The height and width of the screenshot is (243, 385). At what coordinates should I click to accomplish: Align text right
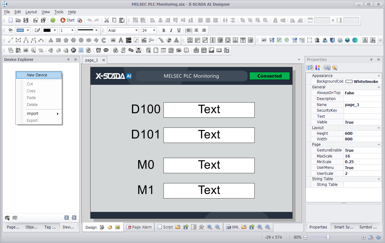coord(204,30)
